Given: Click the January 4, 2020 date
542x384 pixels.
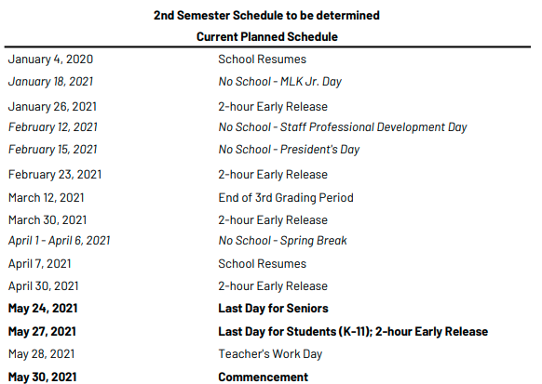Looking at the screenshot, I should tap(50, 60).
